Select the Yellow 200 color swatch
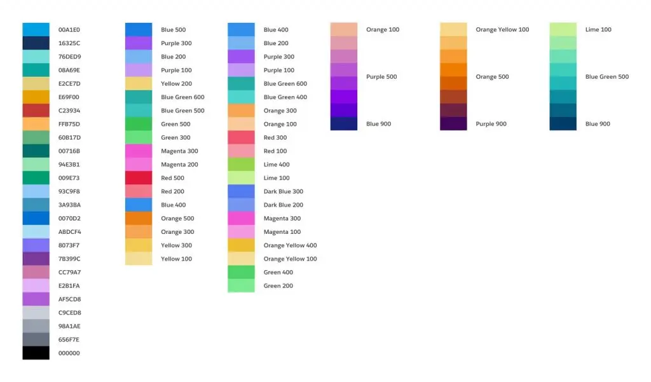 point(139,83)
